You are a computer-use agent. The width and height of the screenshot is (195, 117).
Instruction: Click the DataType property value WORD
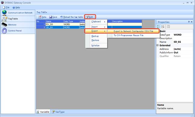(183, 35)
